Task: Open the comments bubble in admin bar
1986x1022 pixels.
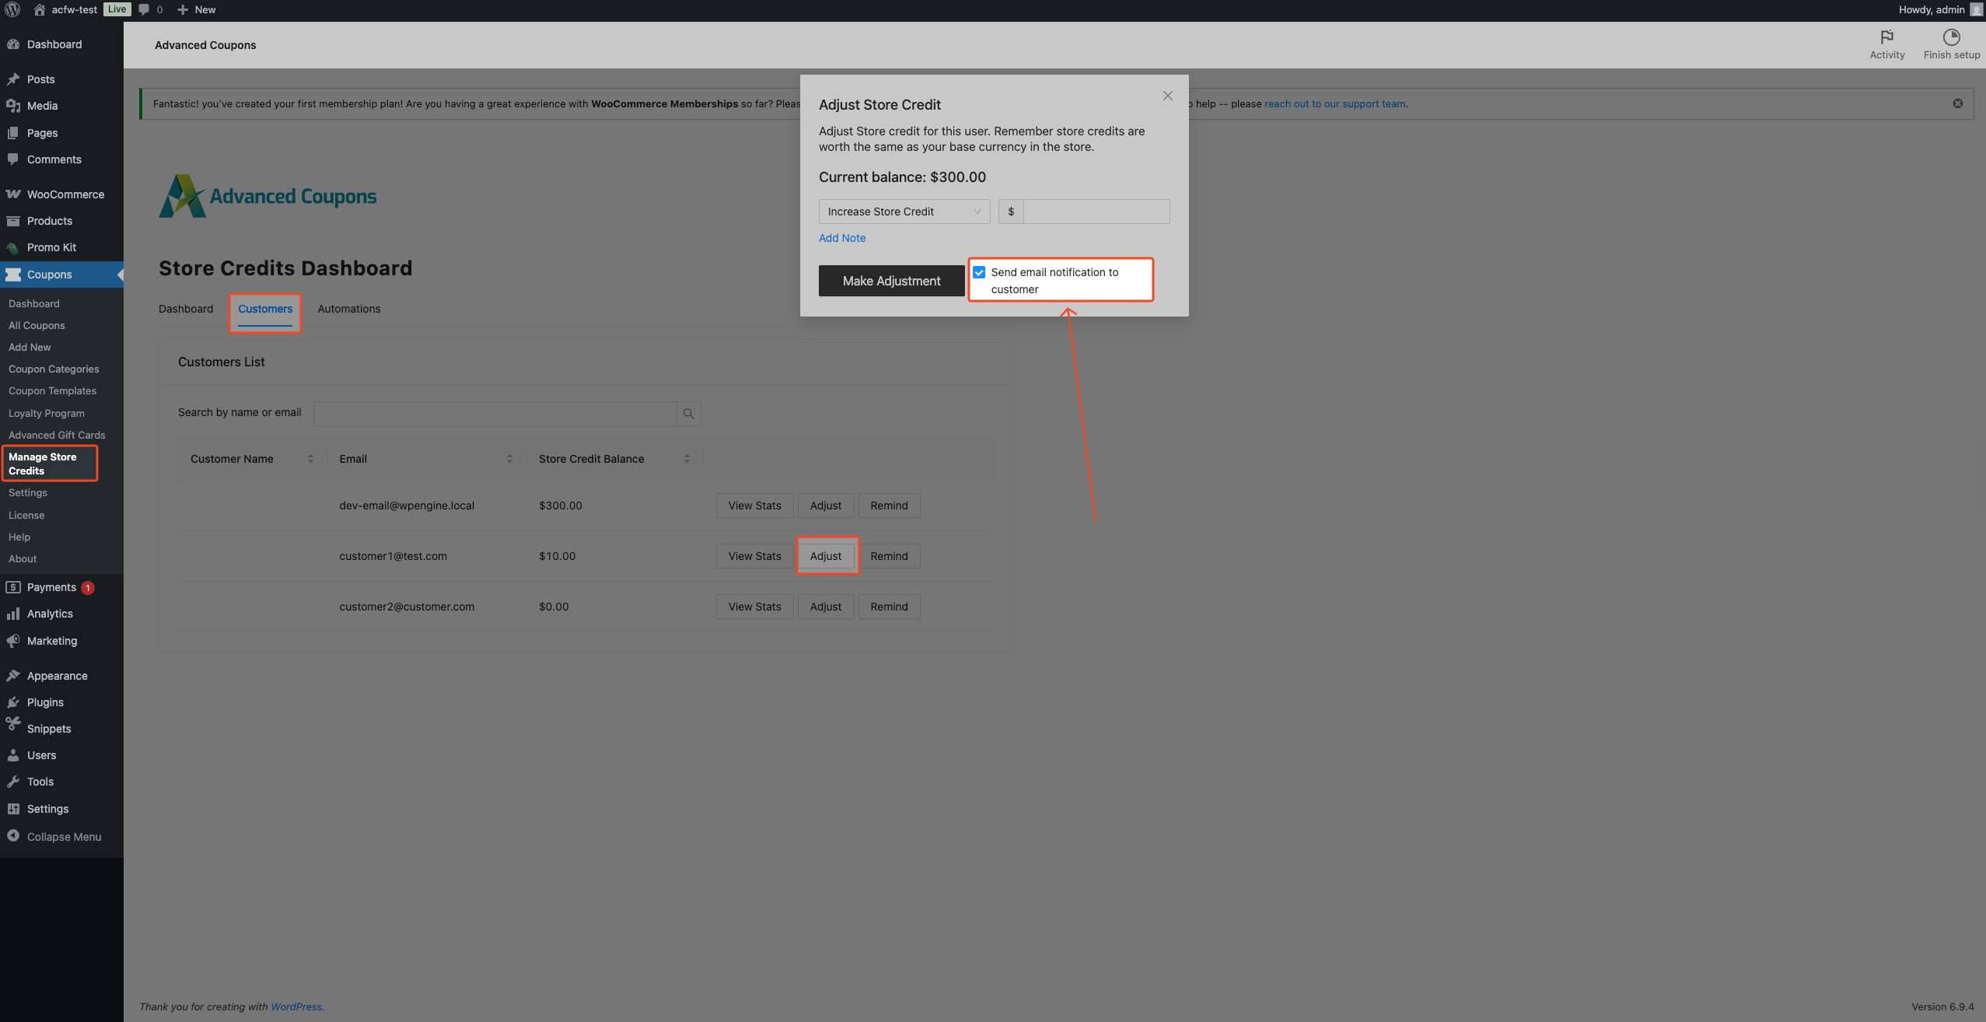Action: (145, 9)
